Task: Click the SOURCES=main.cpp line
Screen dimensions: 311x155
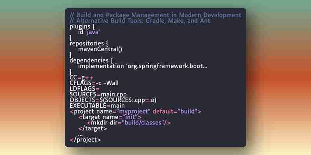Action: [98, 95]
